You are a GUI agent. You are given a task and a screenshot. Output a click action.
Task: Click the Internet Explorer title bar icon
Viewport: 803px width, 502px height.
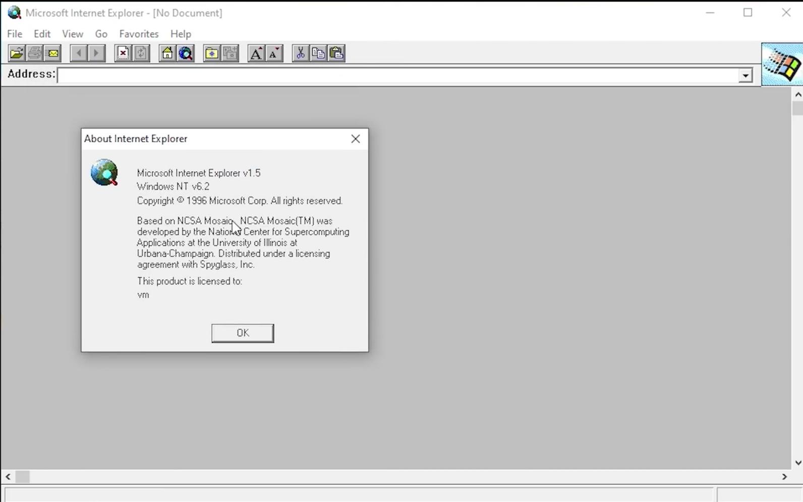click(x=14, y=13)
